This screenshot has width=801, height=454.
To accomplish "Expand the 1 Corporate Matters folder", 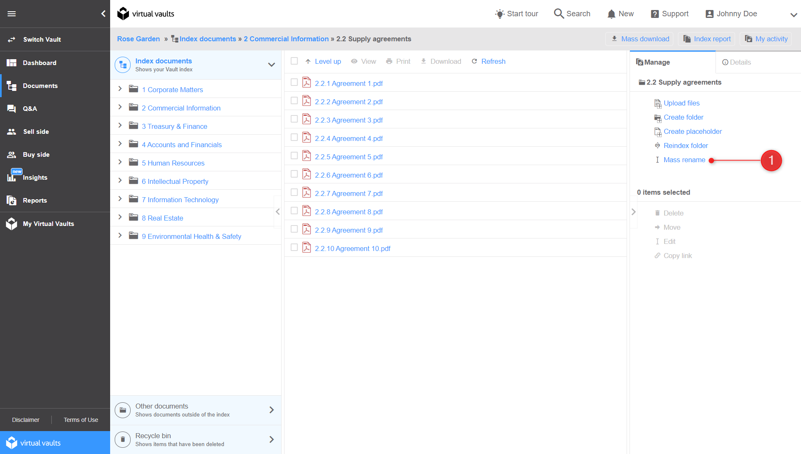I will (120, 89).
